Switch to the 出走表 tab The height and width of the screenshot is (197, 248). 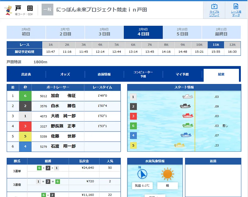tap(26, 74)
